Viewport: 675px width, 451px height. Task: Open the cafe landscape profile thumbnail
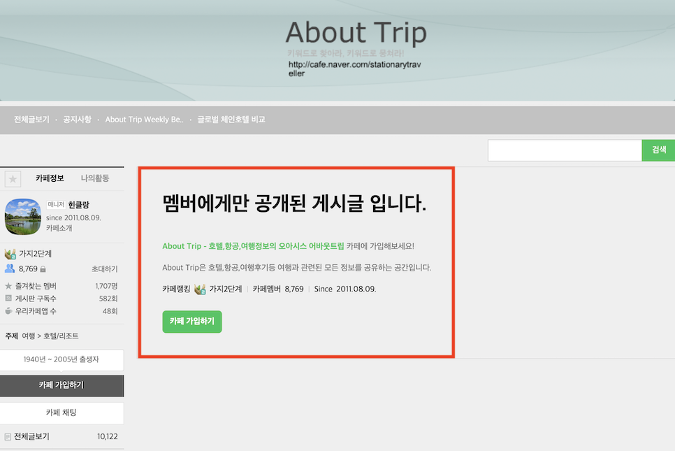point(23,216)
